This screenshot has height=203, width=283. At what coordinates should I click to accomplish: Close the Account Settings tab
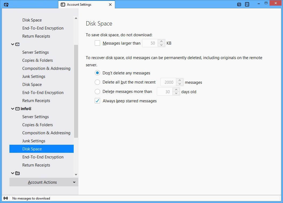[110, 5]
